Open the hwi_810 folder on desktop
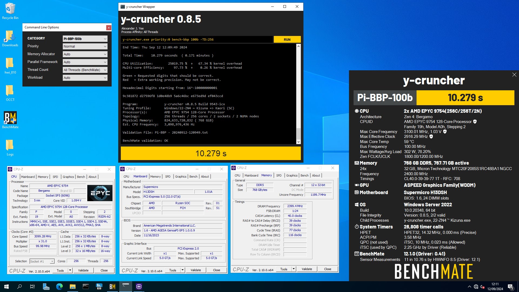 click(10, 66)
